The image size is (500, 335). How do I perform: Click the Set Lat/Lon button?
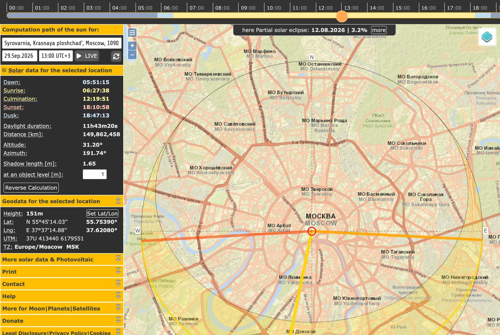[x=102, y=214]
